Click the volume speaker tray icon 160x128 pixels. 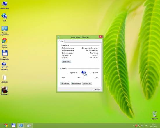coord(142,126)
